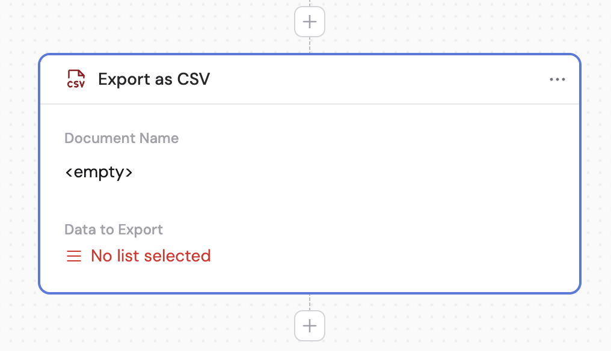Click the Data to Export label
This screenshot has width=611, height=351.
[x=113, y=229]
